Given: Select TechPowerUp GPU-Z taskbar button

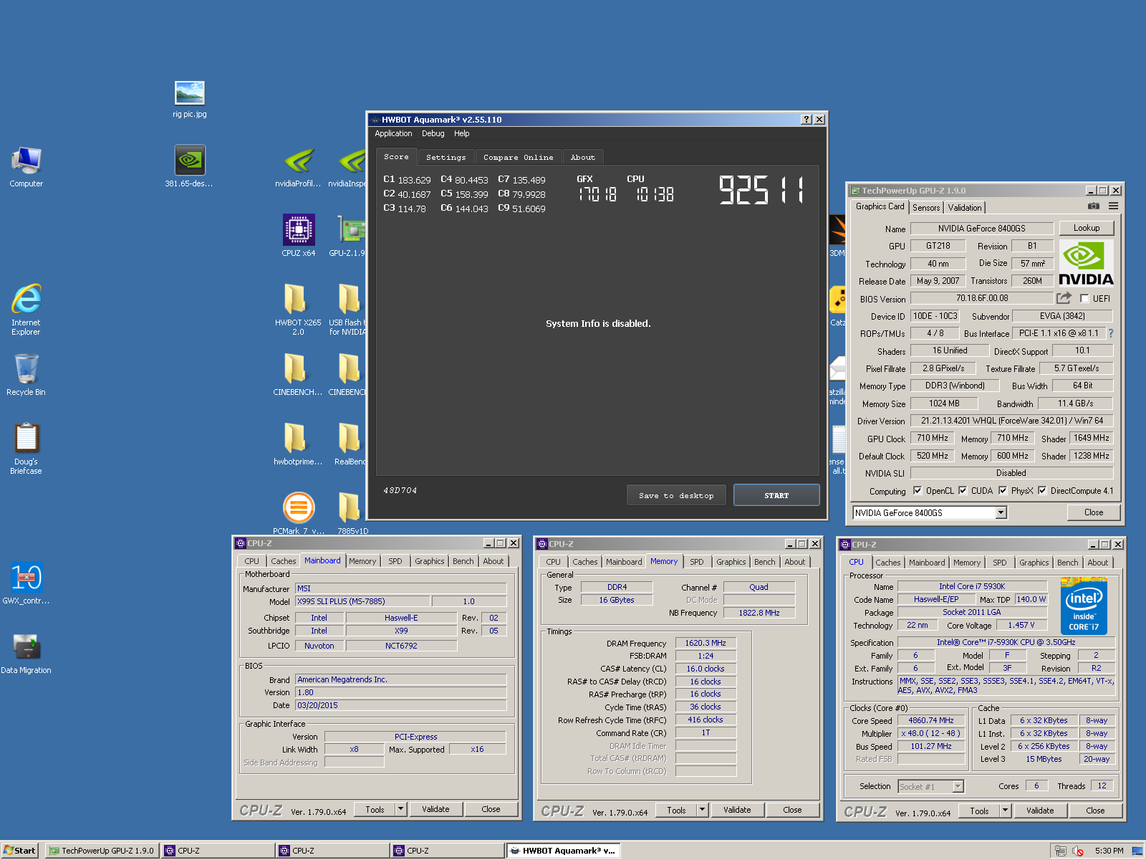Looking at the screenshot, I should pos(102,851).
